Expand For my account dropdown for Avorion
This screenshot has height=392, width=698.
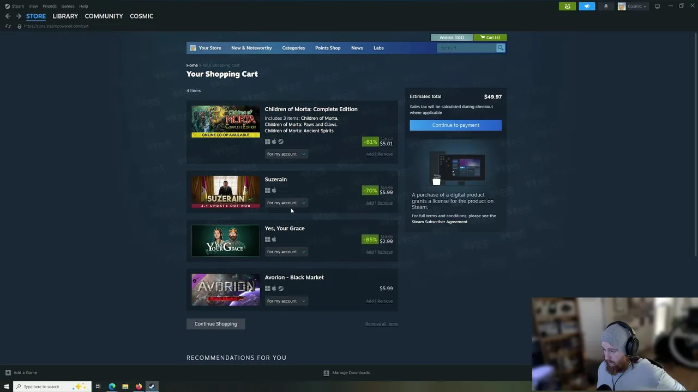[x=286, y=301]
